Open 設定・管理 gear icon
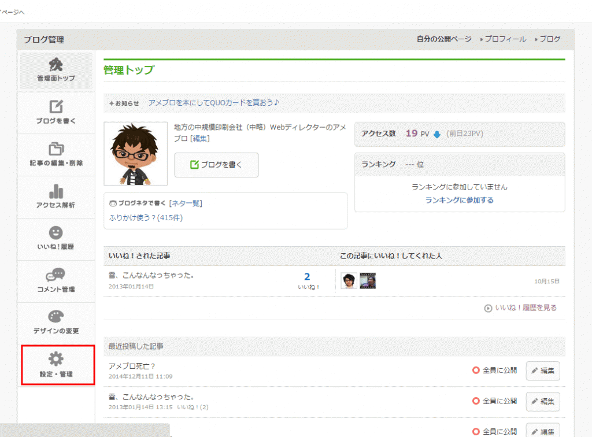The width and height of the screenshot is (592, 437). 56,360
